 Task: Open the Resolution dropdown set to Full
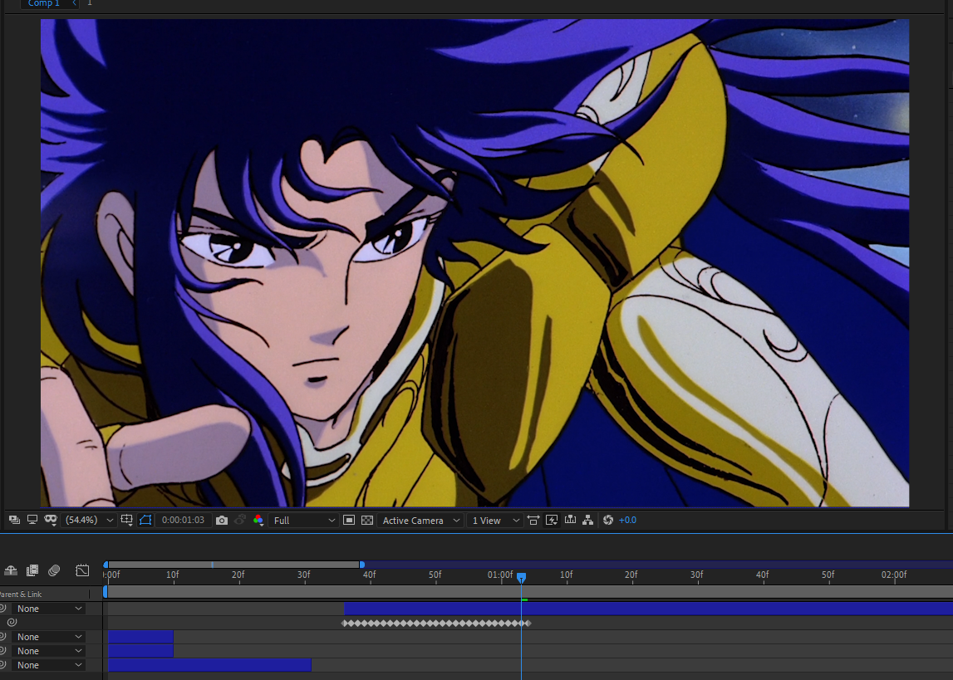coord(303,520)
